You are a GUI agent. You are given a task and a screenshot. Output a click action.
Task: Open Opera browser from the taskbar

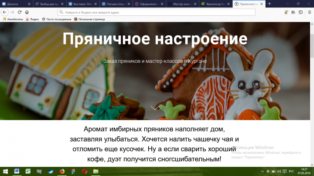(x=85, y=171)
